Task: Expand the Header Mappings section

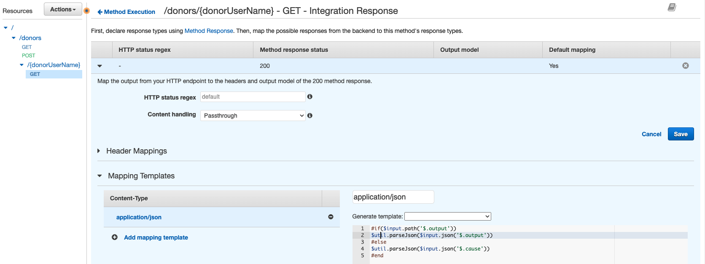Action: pyautogui.click(x=99, y=151)
